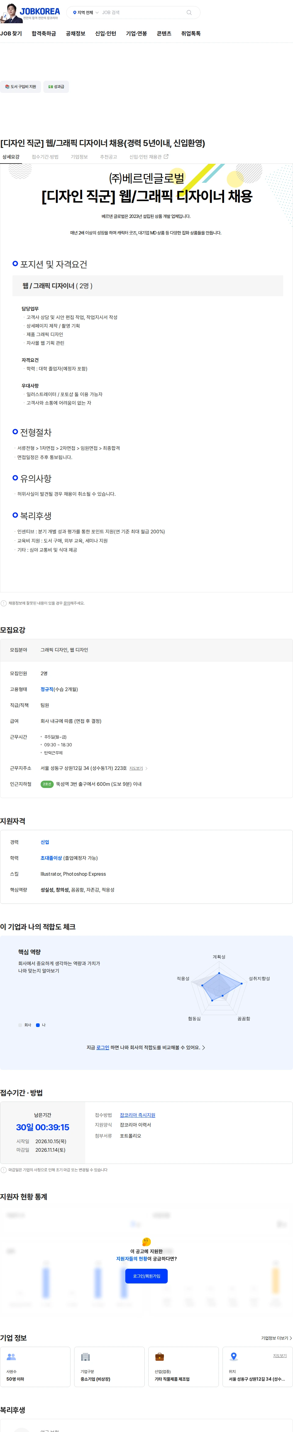Image resolution: width=293 pixels, height=1432 pixels.
Task: Open 지도보기 in the 위치 card
Action: [x=280, y=1356]
